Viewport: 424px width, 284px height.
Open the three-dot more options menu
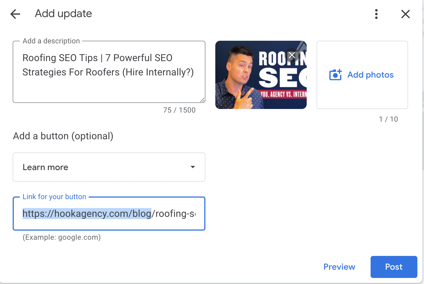tap(376, 14)
